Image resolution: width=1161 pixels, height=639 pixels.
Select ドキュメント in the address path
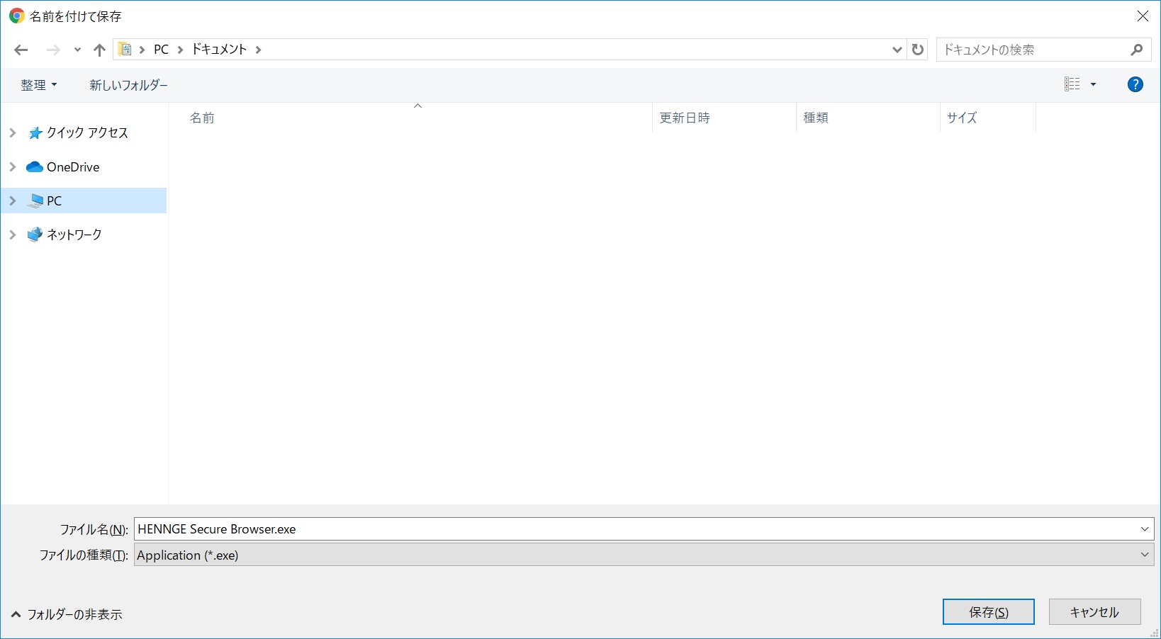219,50
